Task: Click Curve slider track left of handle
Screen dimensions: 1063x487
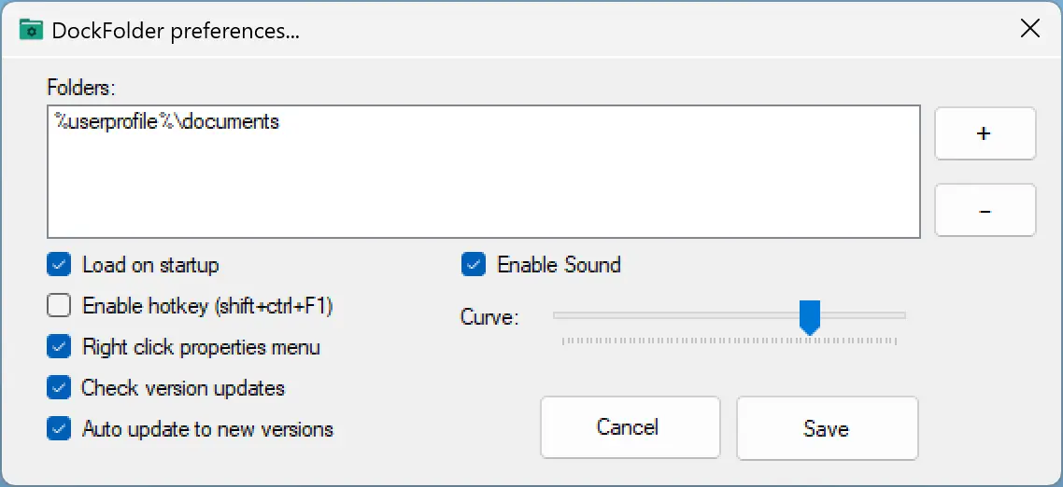Action: point(676,315)
